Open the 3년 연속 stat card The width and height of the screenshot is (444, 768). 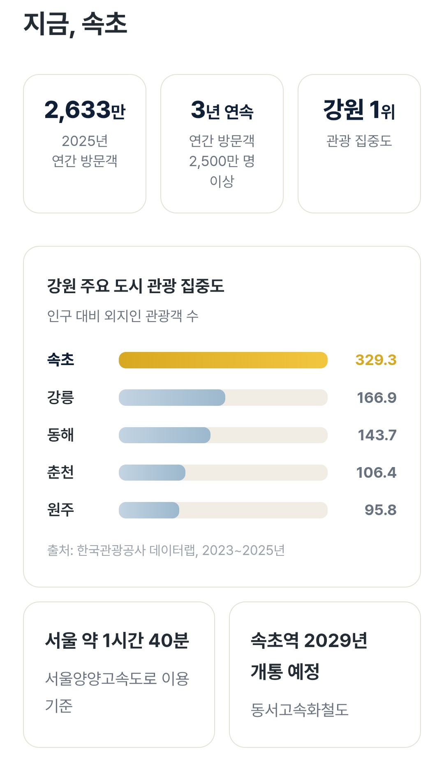click(x=222, y=143)
